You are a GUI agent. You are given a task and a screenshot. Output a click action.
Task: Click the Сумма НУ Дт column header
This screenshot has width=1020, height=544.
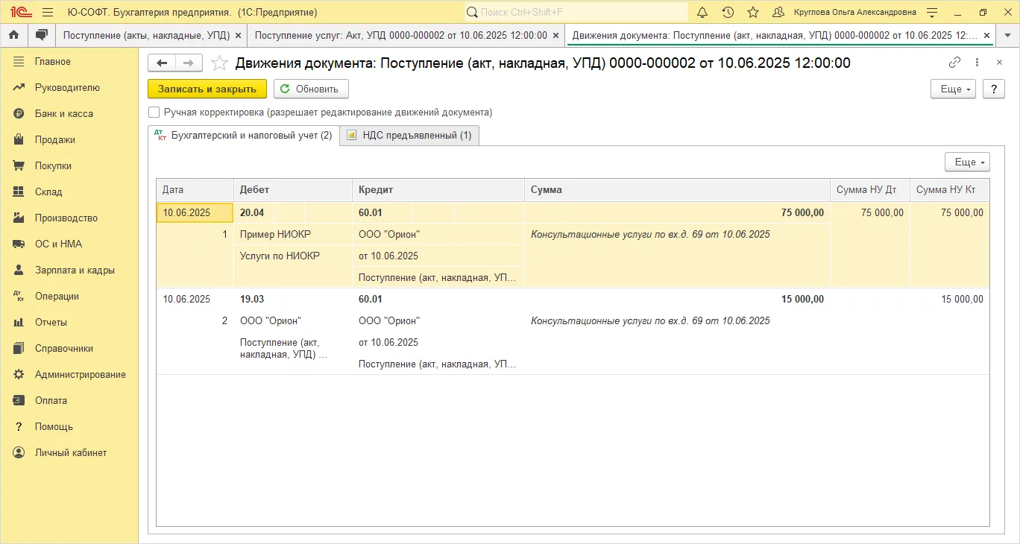click(870, 190)
